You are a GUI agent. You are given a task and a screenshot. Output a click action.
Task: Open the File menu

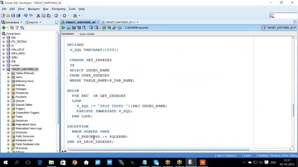click(x=4, y=9)
